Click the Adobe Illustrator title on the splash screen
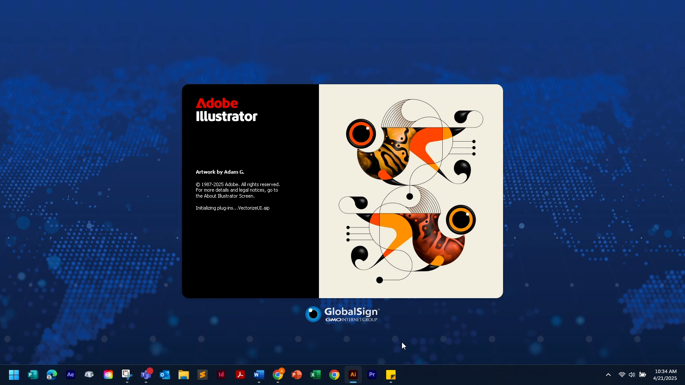 click(226, 110)
